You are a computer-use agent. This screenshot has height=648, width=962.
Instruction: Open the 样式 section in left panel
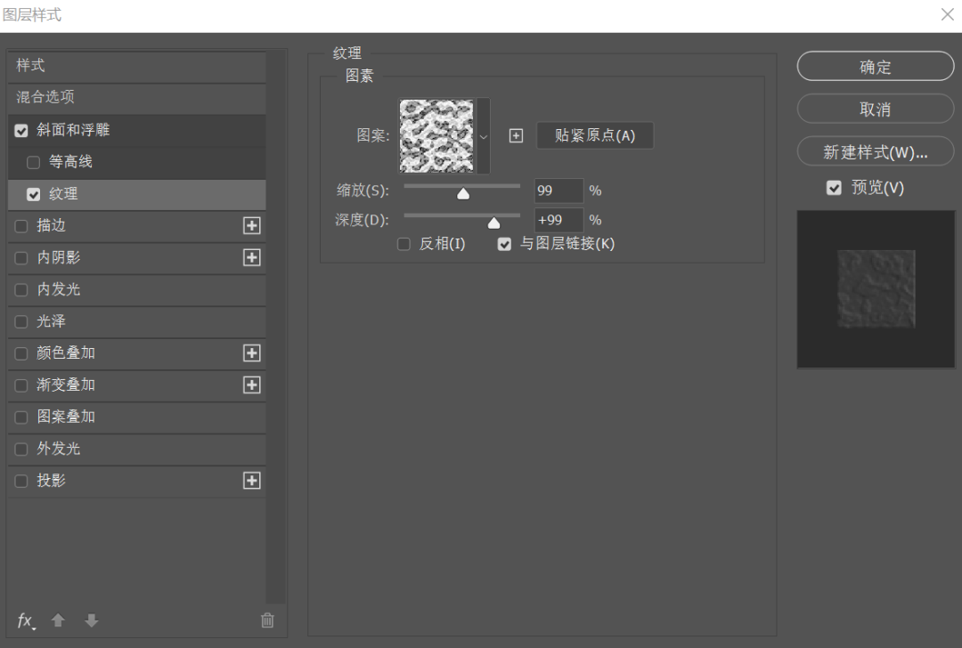coord(30,66)
